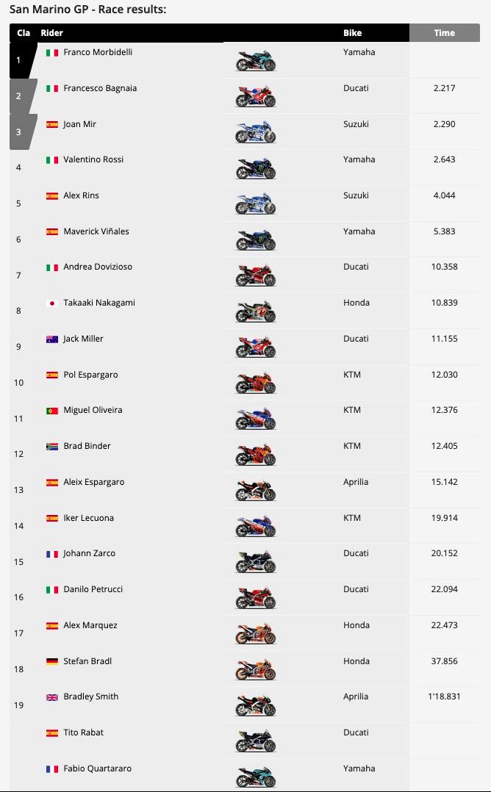Click the German flag beside Stefan Bradl

pos(52,662)
